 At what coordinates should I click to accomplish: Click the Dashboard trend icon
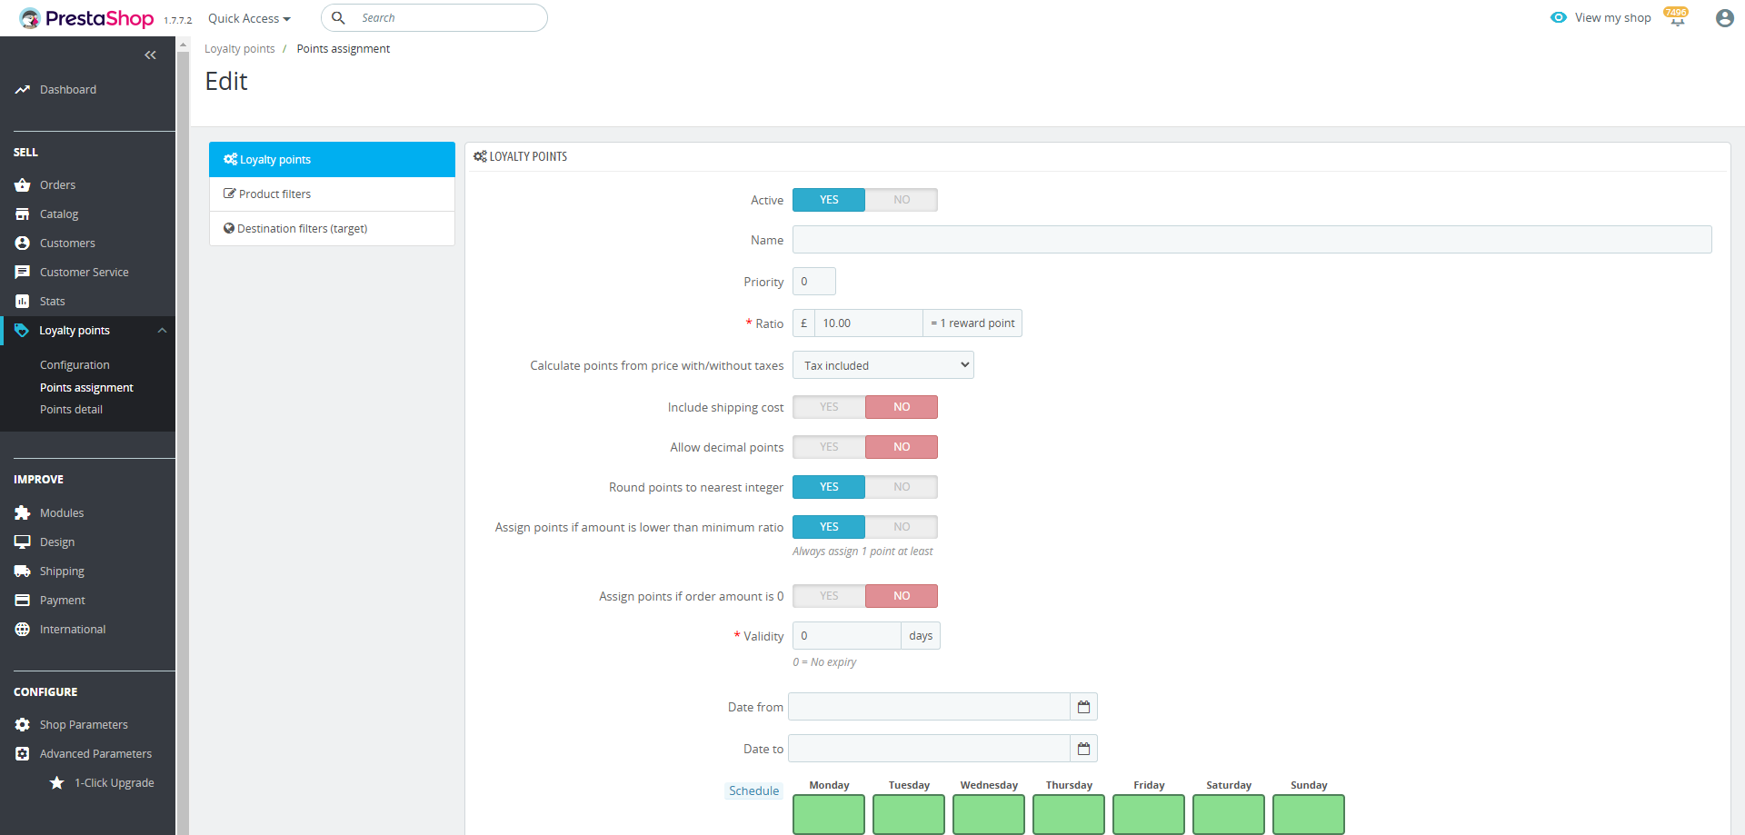(x=23, y=90)
